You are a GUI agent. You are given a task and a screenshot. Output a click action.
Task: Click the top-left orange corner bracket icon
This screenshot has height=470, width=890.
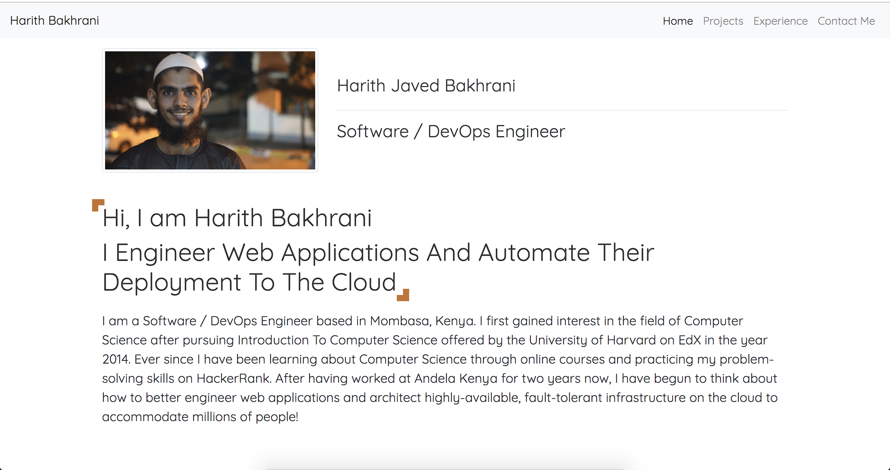pos(98,205)
